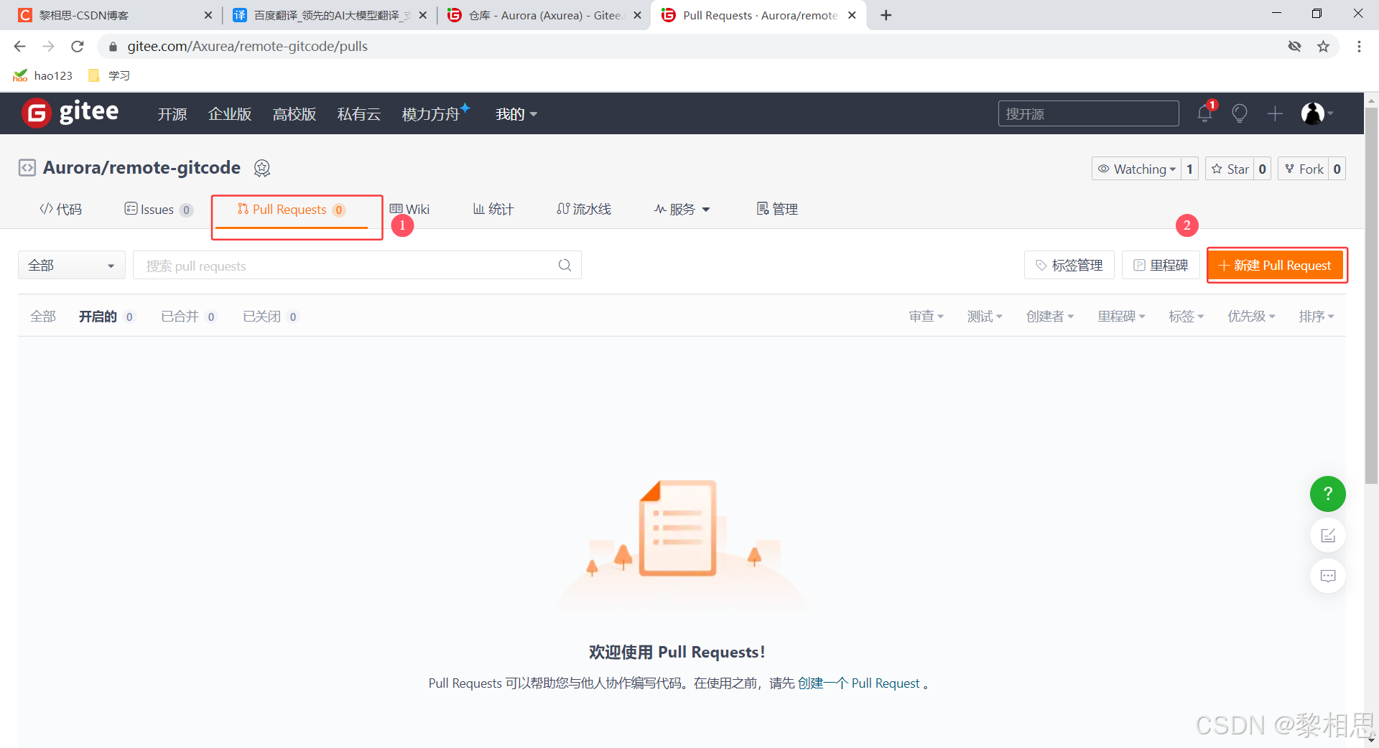The height and width of the screenshot is (748, 1379).
Task: Star the repository
Action: pyautogui.click(x=1230, y=169)
